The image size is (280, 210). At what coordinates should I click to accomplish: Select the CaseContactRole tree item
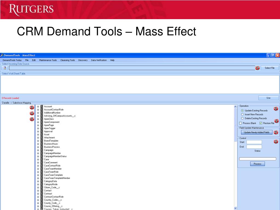coord(52,166)
